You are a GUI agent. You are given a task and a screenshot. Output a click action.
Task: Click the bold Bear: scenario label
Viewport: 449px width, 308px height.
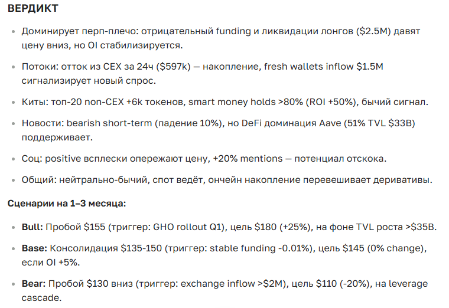click(33, 284)
